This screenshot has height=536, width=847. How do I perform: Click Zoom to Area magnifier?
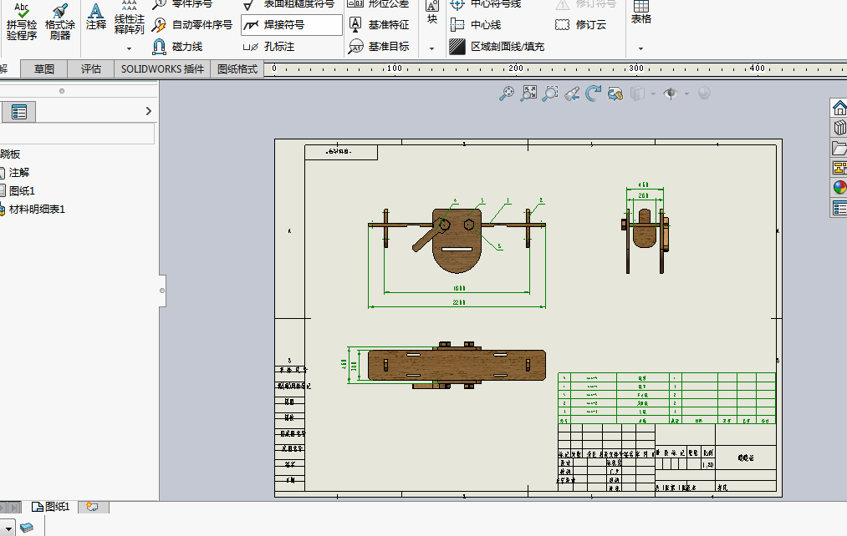550,94
